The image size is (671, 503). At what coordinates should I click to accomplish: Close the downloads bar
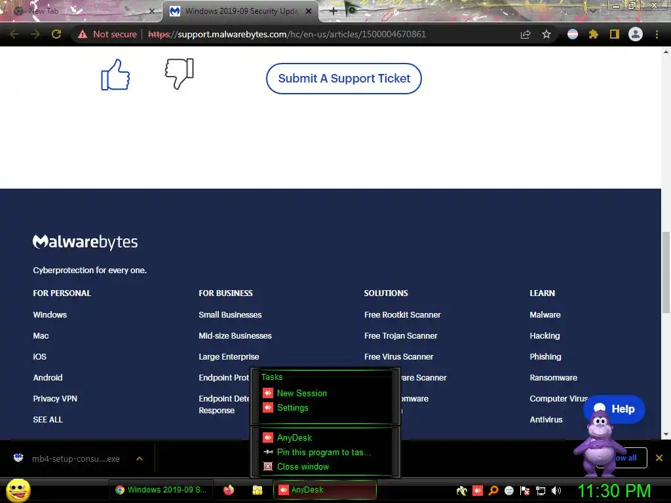coord(659,458)
